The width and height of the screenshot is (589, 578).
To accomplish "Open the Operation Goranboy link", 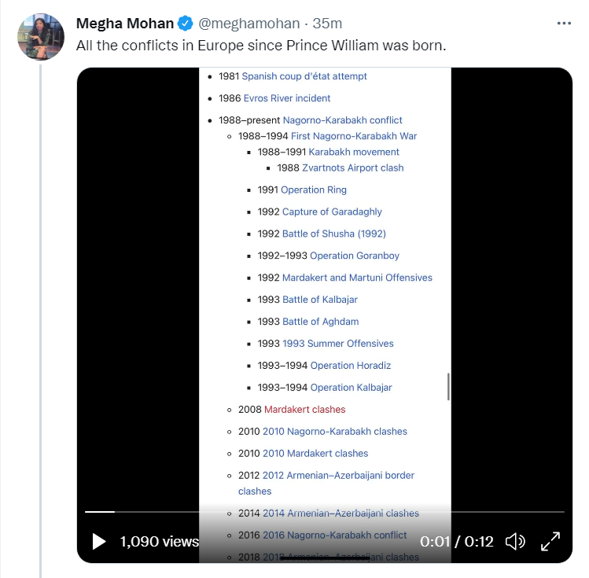I will point(355,256).
